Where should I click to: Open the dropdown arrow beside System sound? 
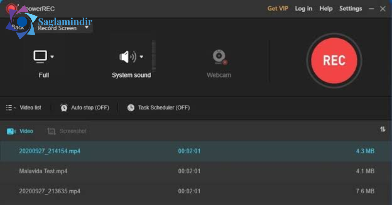tap(141, 57)
